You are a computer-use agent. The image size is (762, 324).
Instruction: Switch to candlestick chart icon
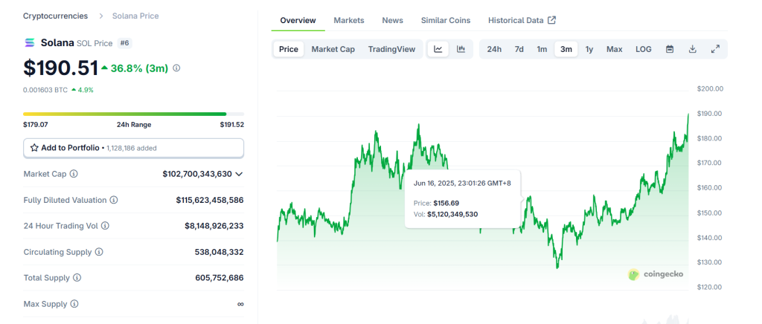point(461,49)
